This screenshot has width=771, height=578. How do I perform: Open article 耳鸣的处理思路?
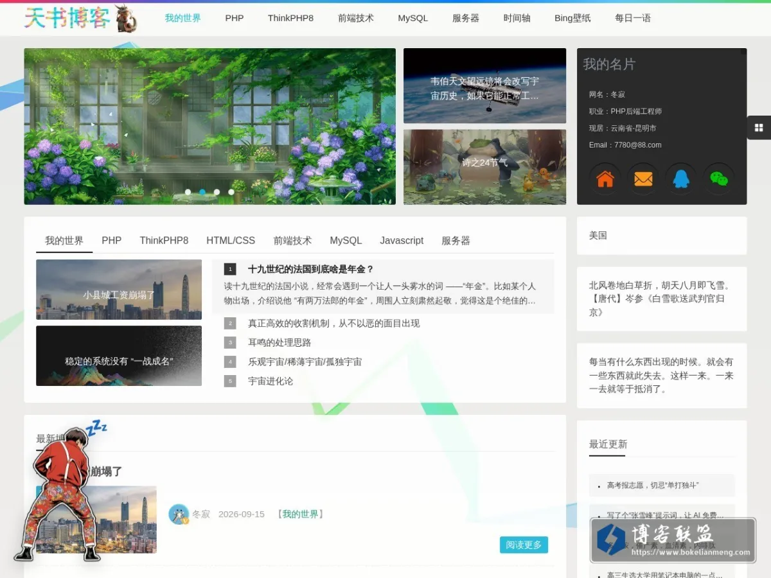279,342
